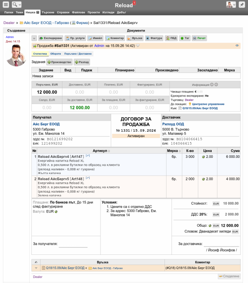The image size is (248, 283).
Task: Click the notification badge on Reload
Action: 134,3
